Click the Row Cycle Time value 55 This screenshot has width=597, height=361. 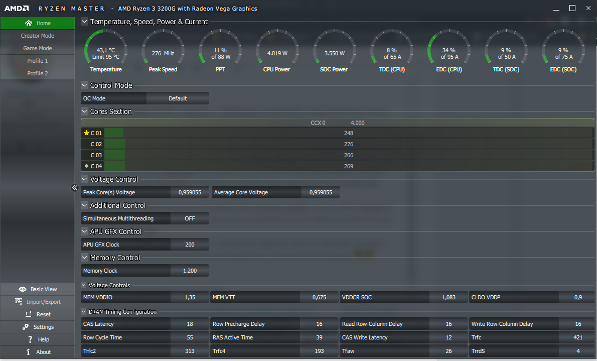click(x=190, y=338)
